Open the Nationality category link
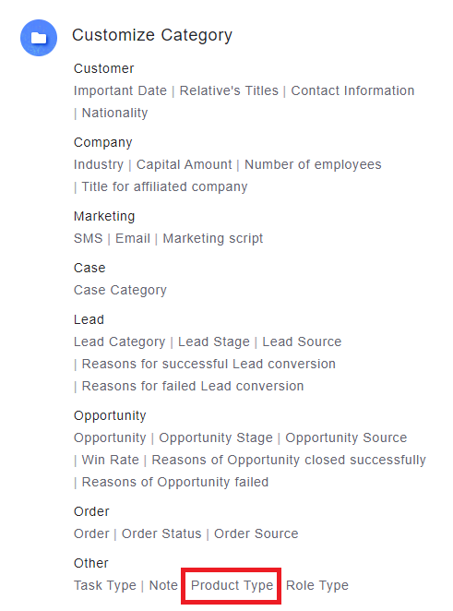 115,113
